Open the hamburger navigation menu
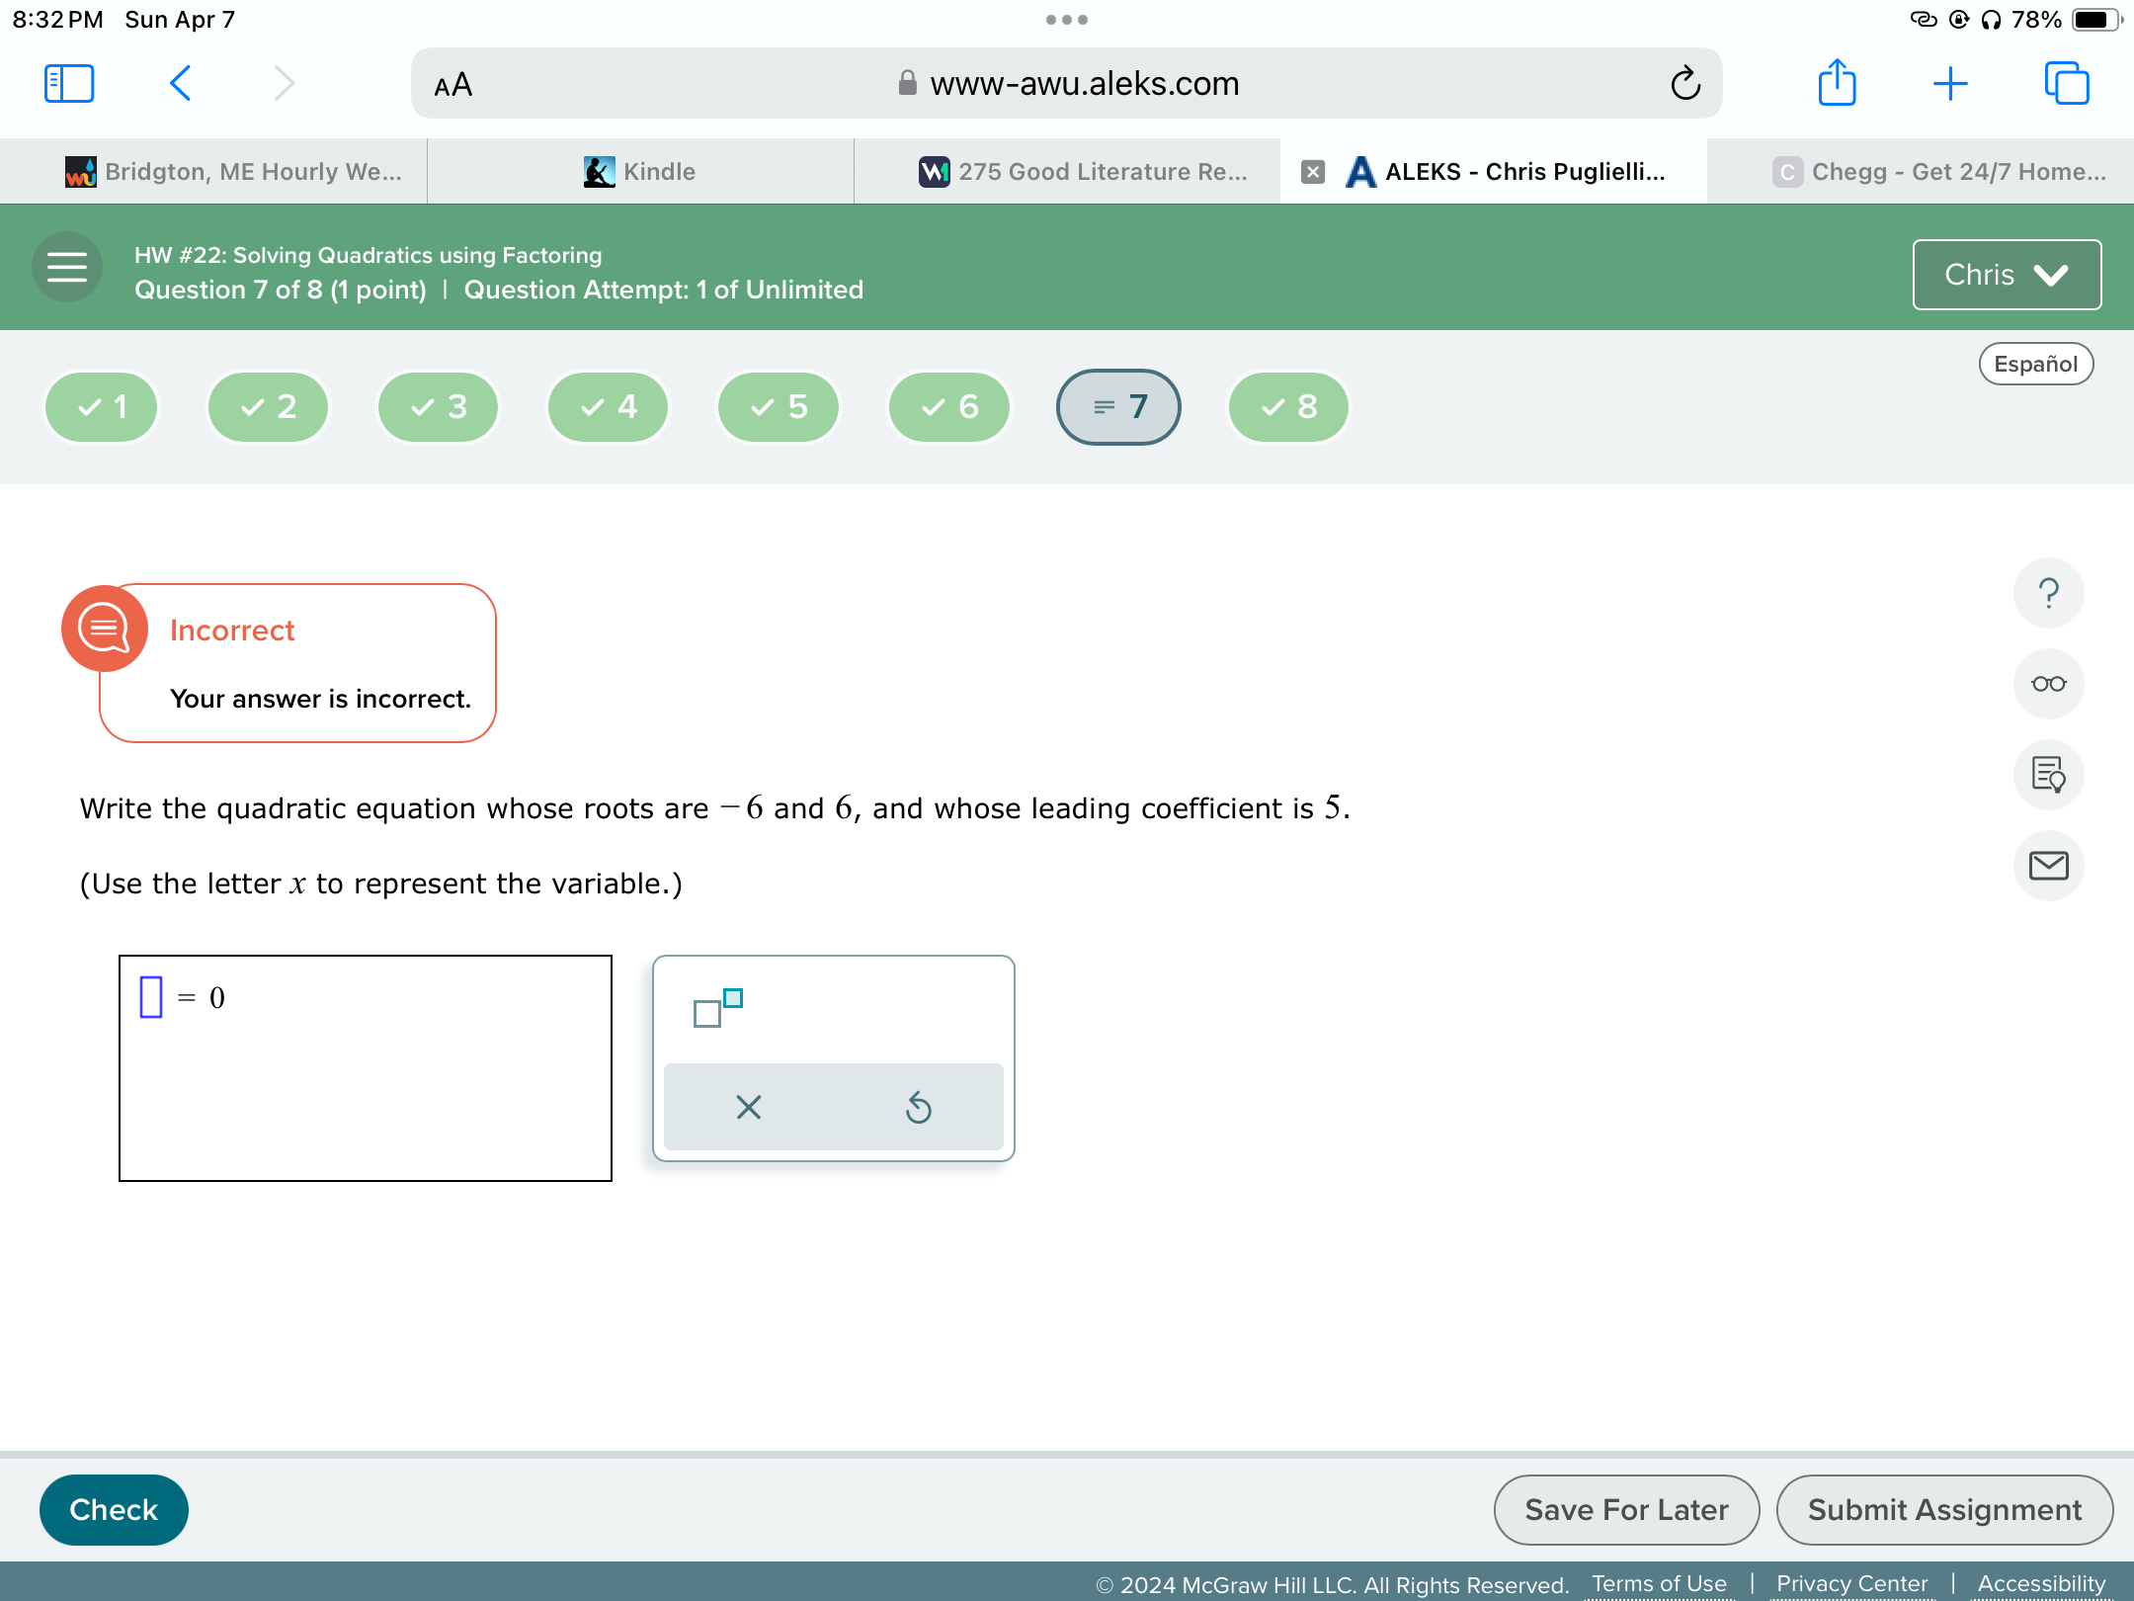The height and width of the screenshot is (1601, 2134). [66, 267]
